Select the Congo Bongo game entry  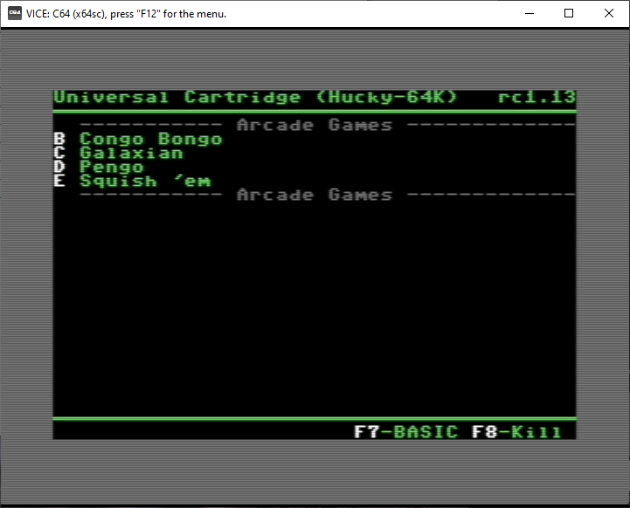click(150, 140)
